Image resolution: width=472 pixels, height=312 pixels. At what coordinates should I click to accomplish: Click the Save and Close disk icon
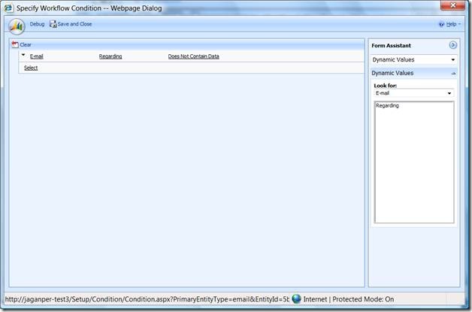tap(53, 24)
